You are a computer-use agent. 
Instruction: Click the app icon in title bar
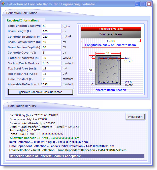tap(4, 4)
